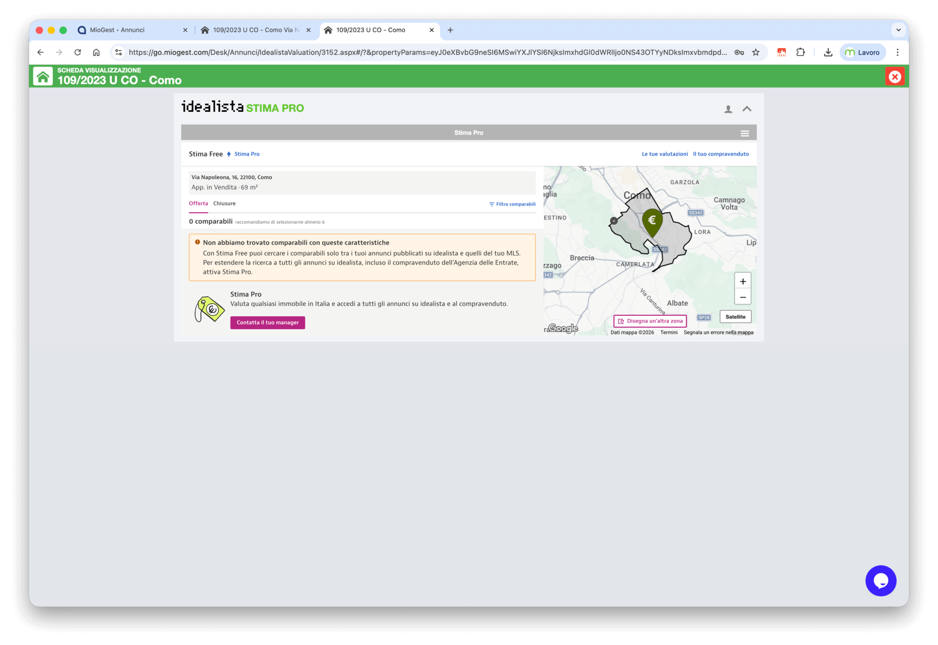Select the Offerta tab

click(198, 203)
